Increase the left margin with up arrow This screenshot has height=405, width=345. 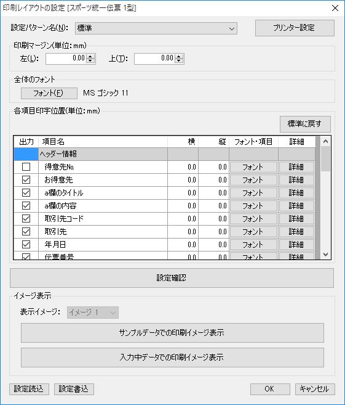(x=90, y=57)
